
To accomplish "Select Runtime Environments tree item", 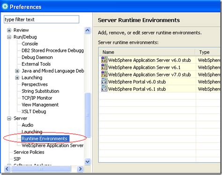I will pyautogui.click(x=45, y=138).
